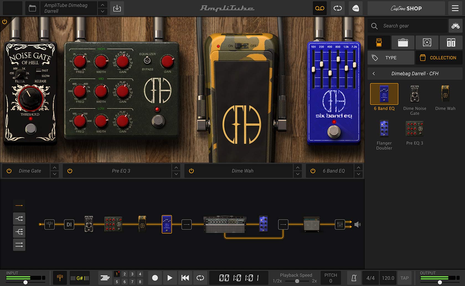
Task: Open the hamburger menu top right
Action: (455, 8)
